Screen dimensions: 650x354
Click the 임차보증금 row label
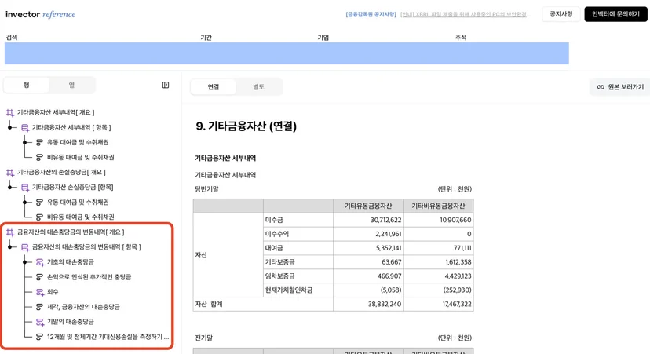click(279, 276)
